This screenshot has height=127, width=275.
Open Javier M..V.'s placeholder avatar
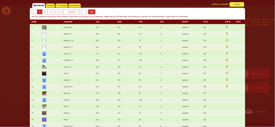click(44, 47)
